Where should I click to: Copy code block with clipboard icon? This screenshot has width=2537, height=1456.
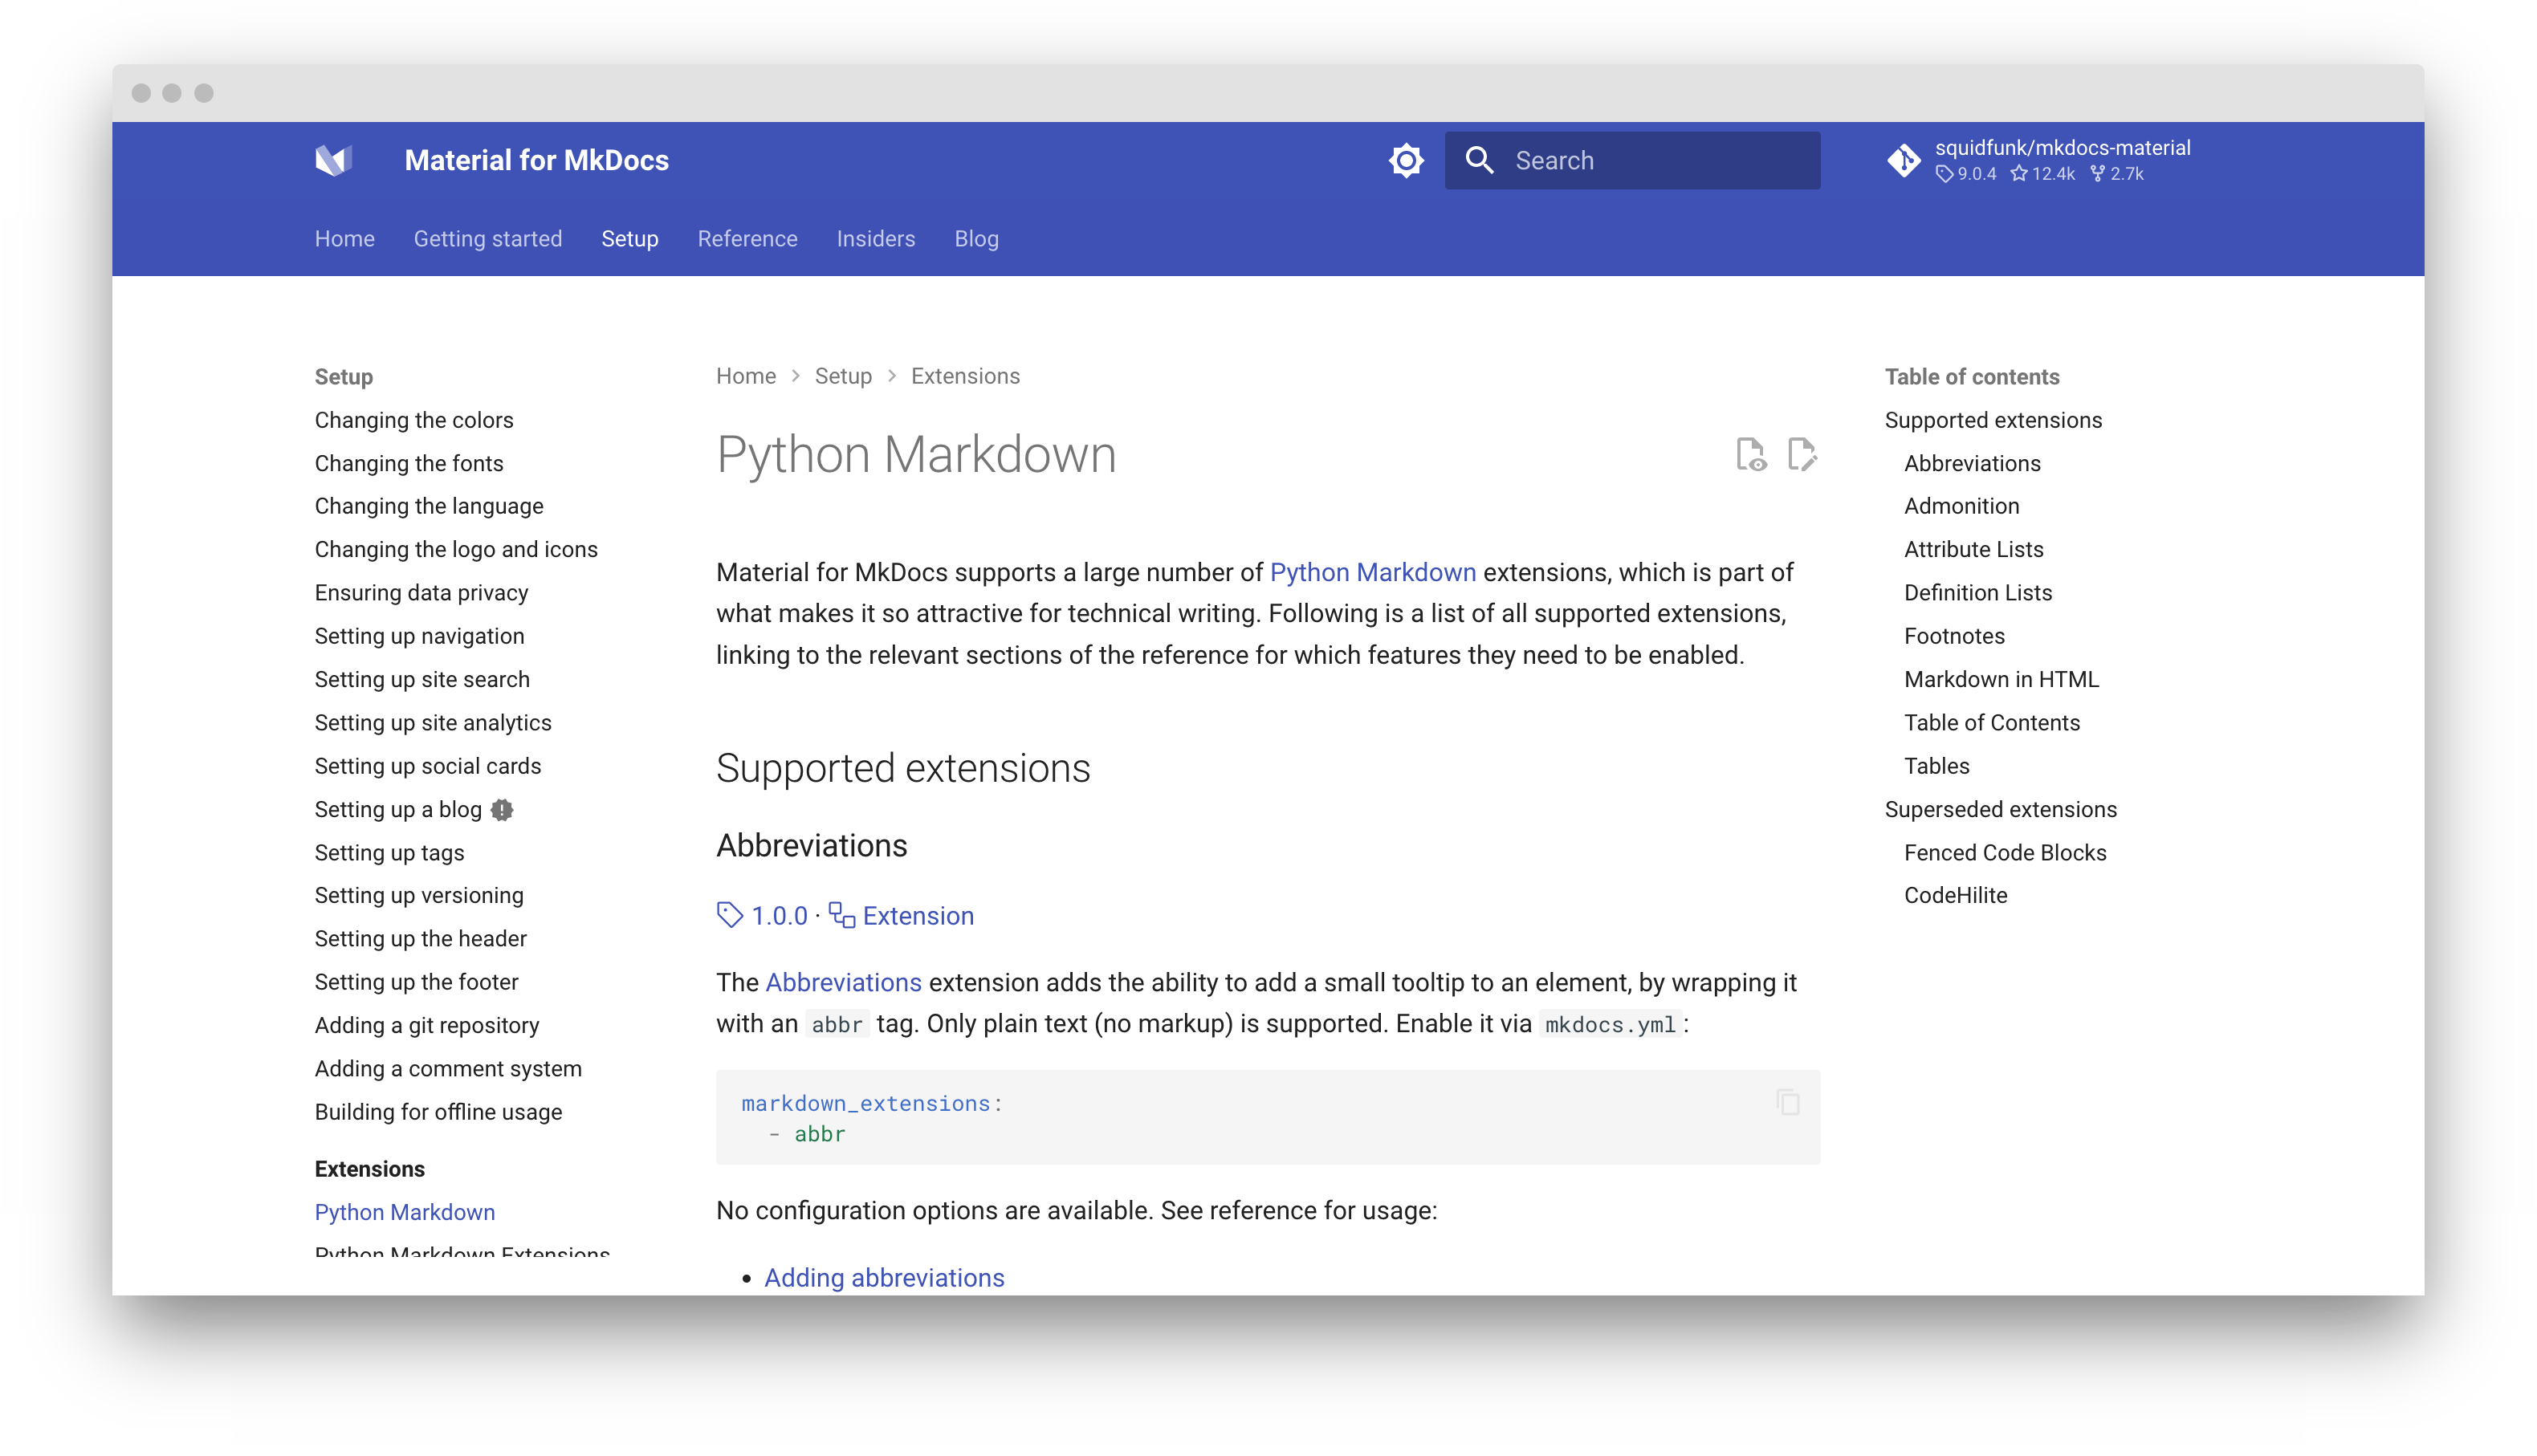[1787, 1102]
